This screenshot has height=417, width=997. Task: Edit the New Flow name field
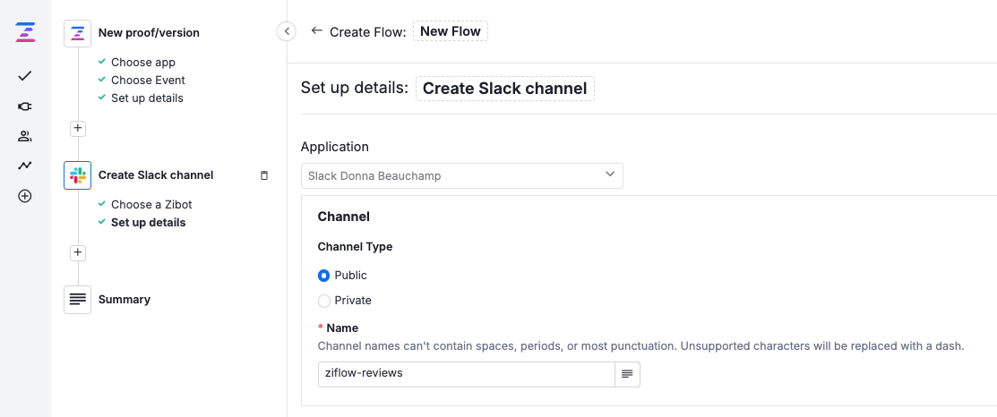tap(451, 31)
